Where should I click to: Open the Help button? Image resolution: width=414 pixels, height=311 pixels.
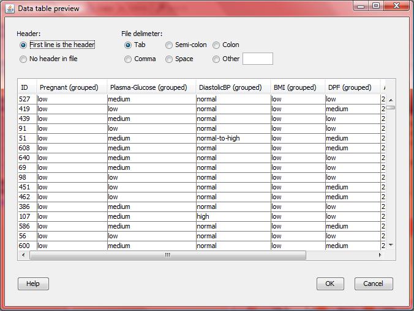pyautogui.click(x=33, y=284)
